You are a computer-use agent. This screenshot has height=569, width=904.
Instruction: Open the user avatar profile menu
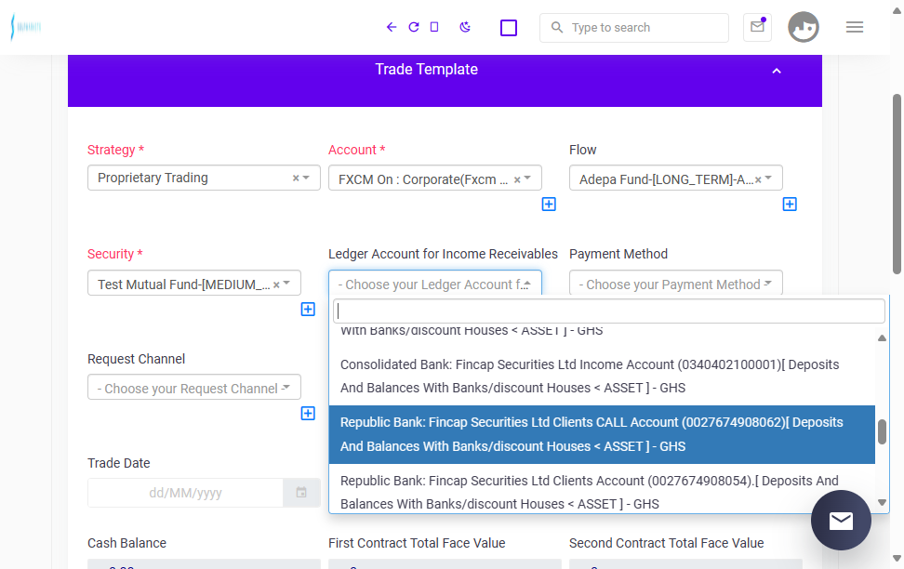tap(804, 27)
